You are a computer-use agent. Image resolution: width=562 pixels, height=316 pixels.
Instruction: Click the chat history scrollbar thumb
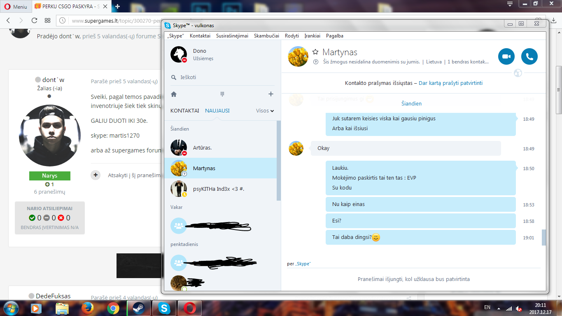[x=544, y=237]
